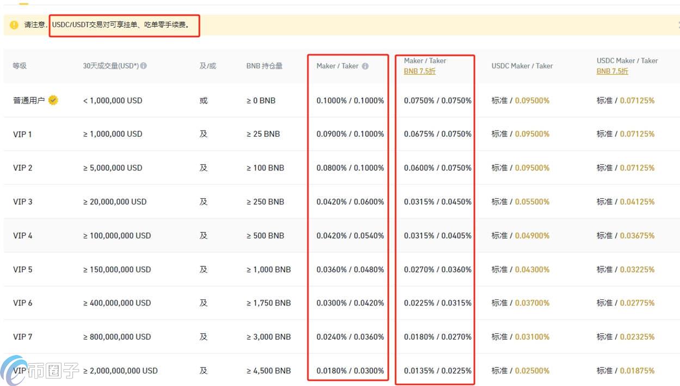
Task: Select the VIP 4 row label
Action: point(23,236)
